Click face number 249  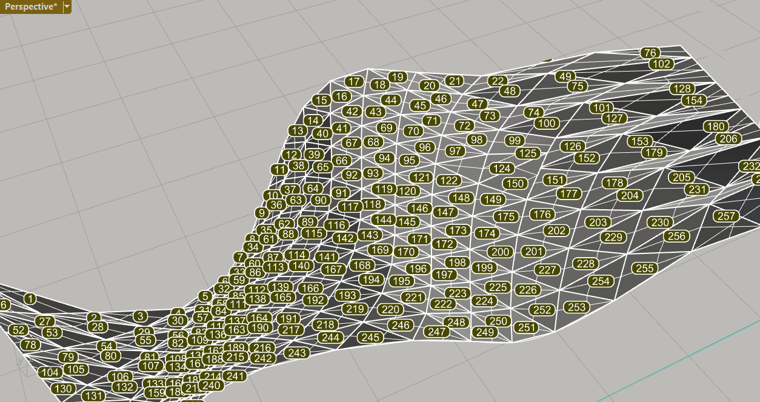485,332
